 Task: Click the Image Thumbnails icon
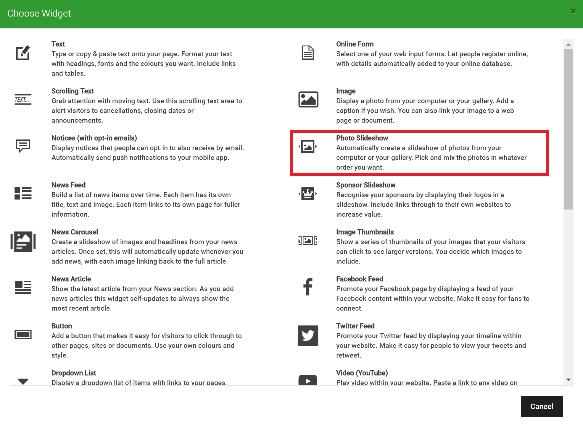point(308,240)
